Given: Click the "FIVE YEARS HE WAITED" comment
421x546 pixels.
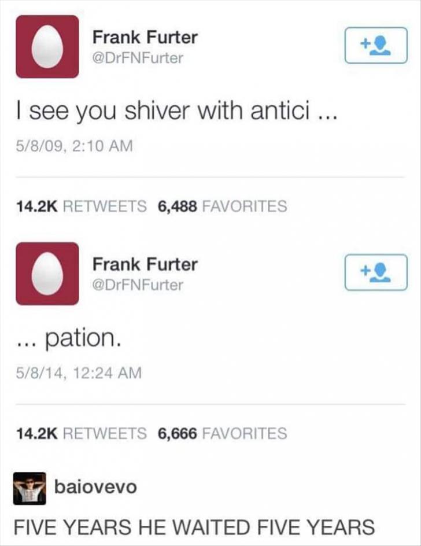Looking at the screenshot, I should tap(194, 527).
